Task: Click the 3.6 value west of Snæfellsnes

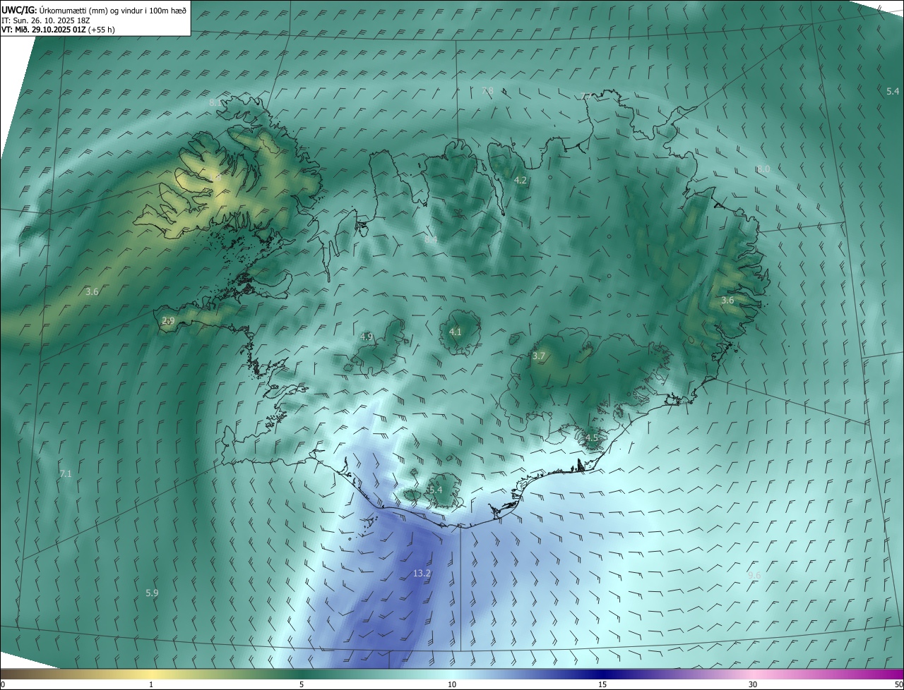Action: coord(92,292)
